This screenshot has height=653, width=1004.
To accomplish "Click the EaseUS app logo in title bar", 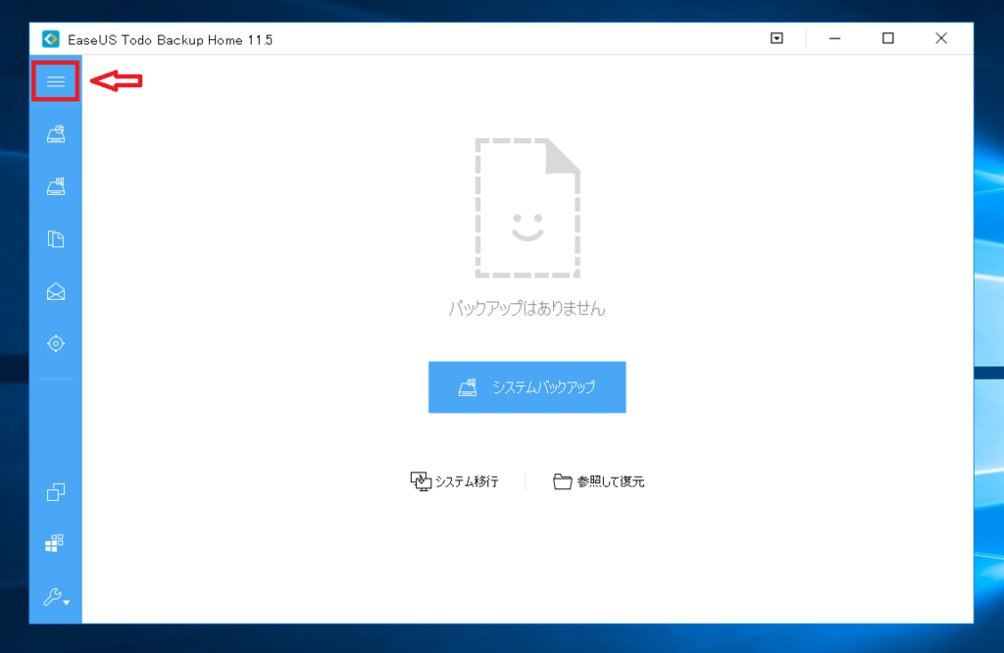I will coord(51,39).
